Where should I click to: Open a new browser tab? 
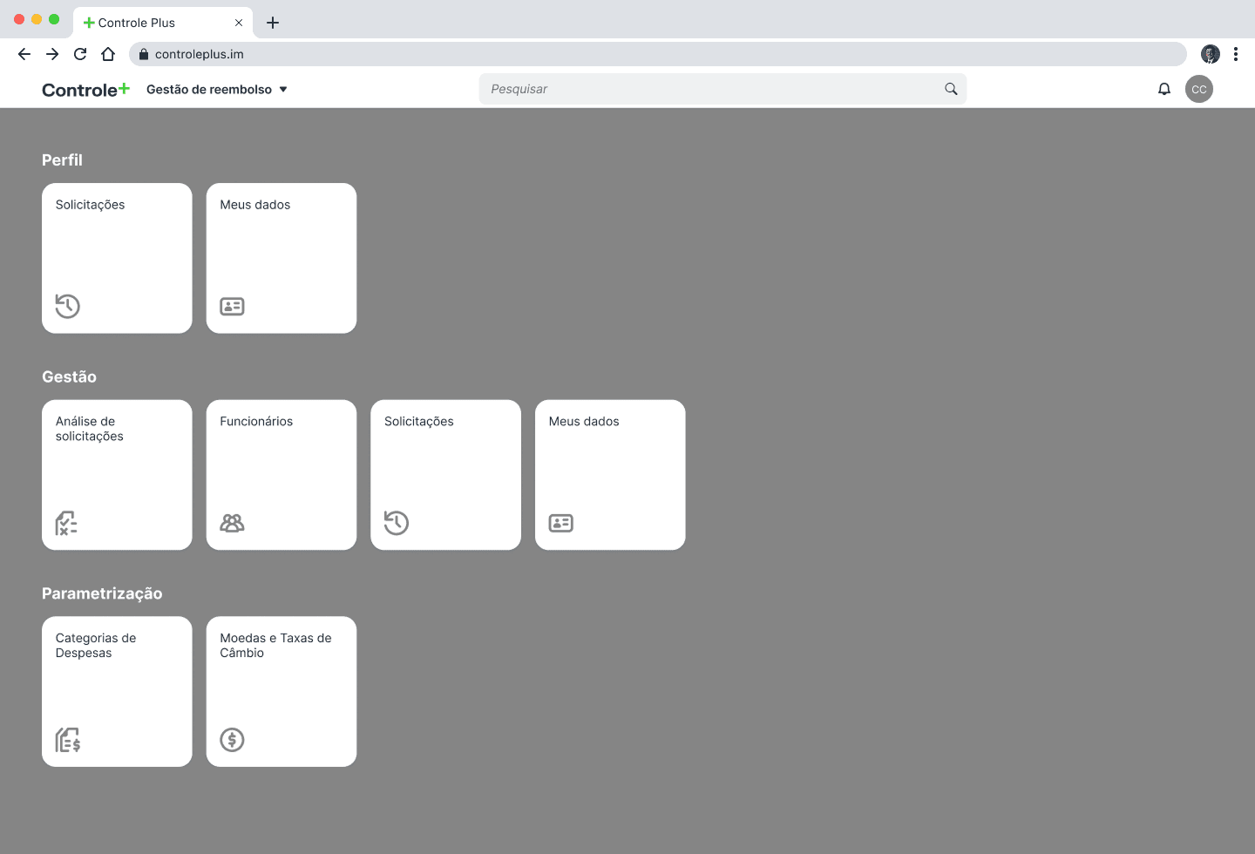click(273, 22)
